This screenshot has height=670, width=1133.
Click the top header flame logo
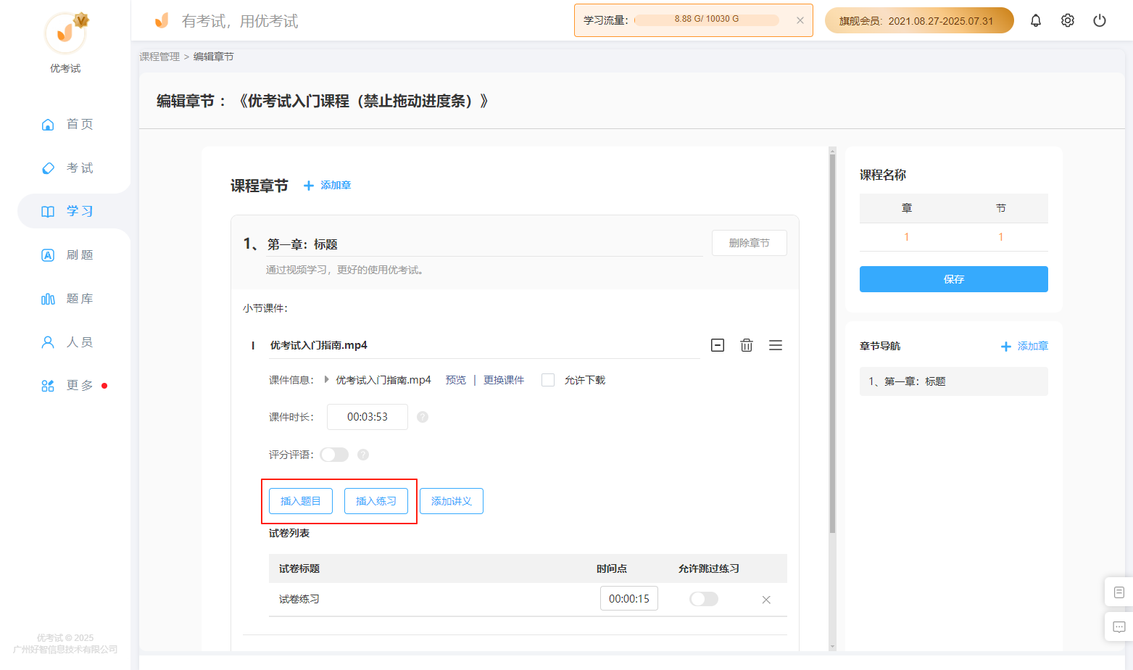click(162, 20)
